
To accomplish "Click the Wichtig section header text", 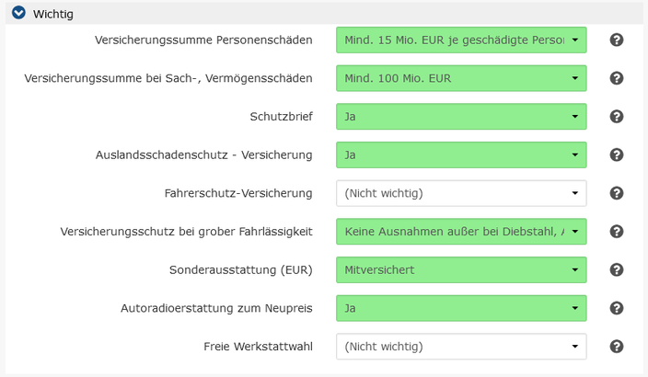I will 52,14.
